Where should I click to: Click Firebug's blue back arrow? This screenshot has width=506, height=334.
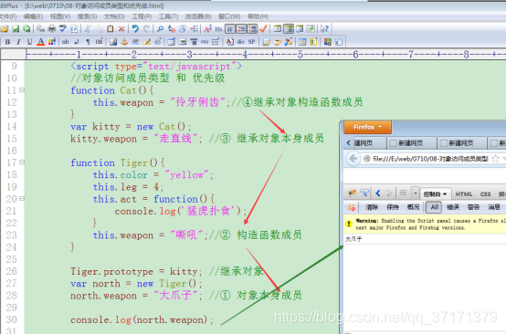coord(378,193)
